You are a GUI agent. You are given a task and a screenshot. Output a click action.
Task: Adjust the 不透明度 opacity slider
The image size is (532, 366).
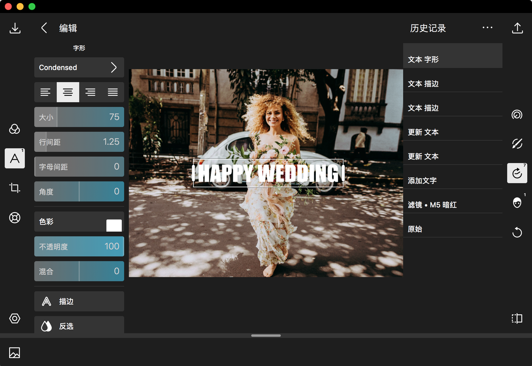click(x=79, y=246)
